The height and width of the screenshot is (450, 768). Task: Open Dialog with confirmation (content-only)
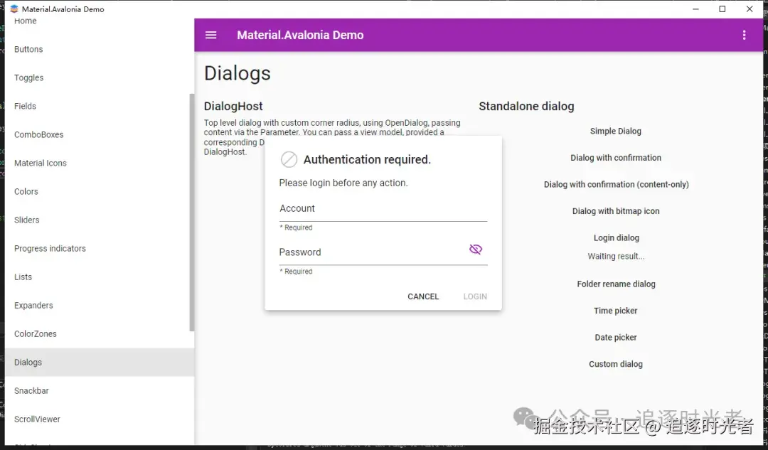tap(616, 185)
